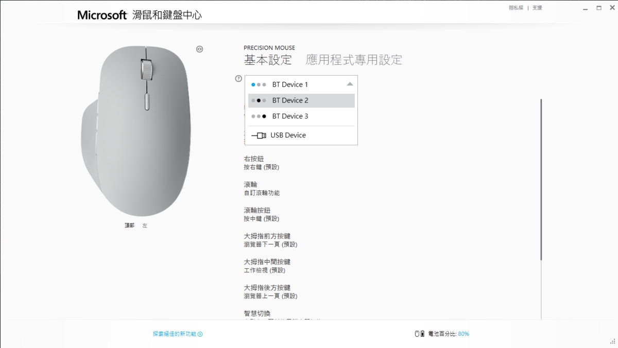Pick USB Device from the dropdown
Viewport: 618px width, 348px height.
288,135
